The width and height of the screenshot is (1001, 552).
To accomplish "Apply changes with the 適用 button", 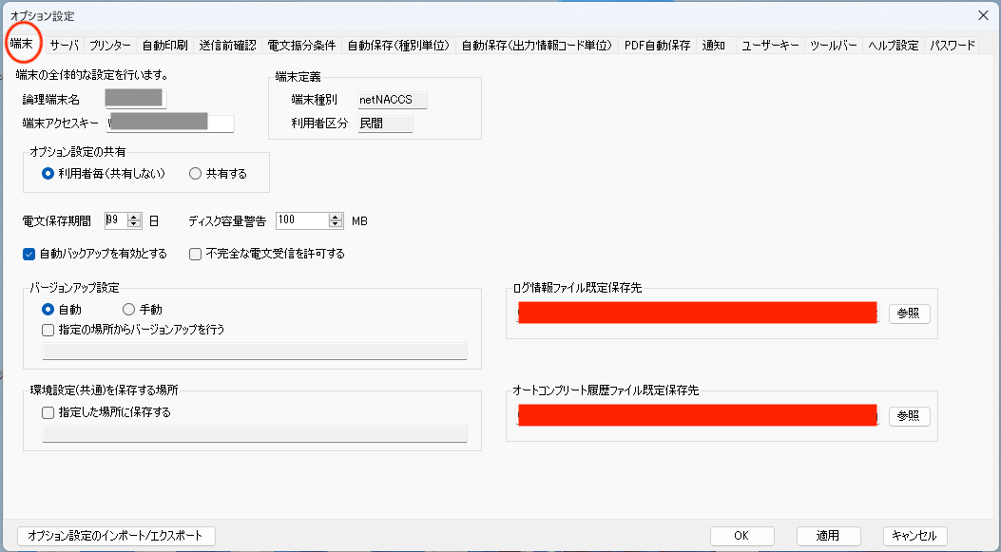I will (x=827, y=535).
